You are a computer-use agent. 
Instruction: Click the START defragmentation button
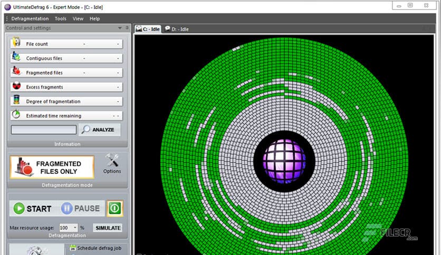tap(33, 209)
